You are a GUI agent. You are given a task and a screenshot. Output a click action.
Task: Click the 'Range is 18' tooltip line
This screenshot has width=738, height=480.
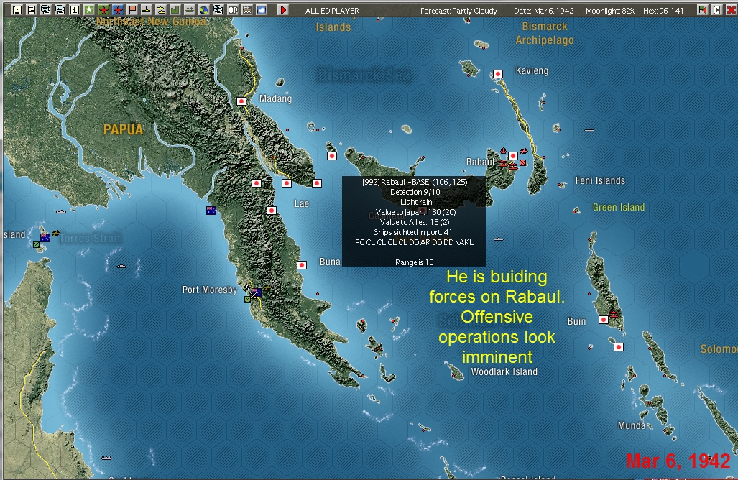pyautogui.click(x=414, y=262)
